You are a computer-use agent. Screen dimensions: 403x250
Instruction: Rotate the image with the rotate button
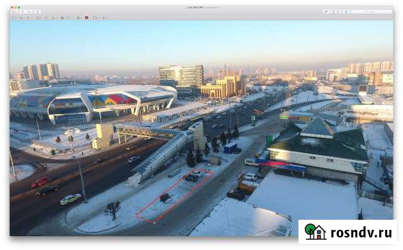(339, 12)
